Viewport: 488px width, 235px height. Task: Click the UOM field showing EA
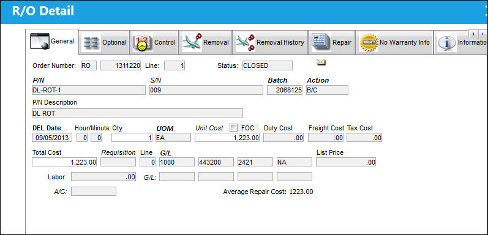coord(173,138)
